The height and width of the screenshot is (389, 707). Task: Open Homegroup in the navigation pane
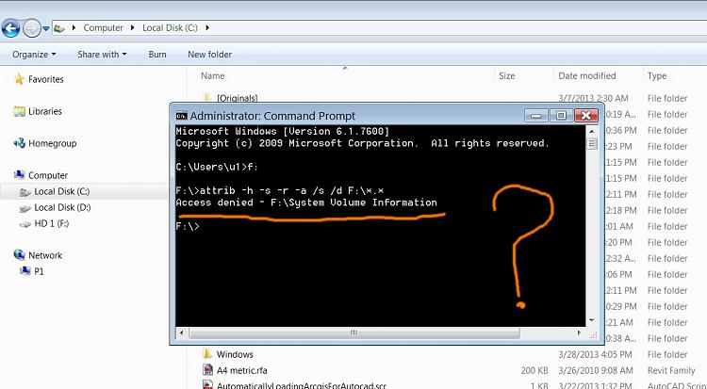point(52,143)
